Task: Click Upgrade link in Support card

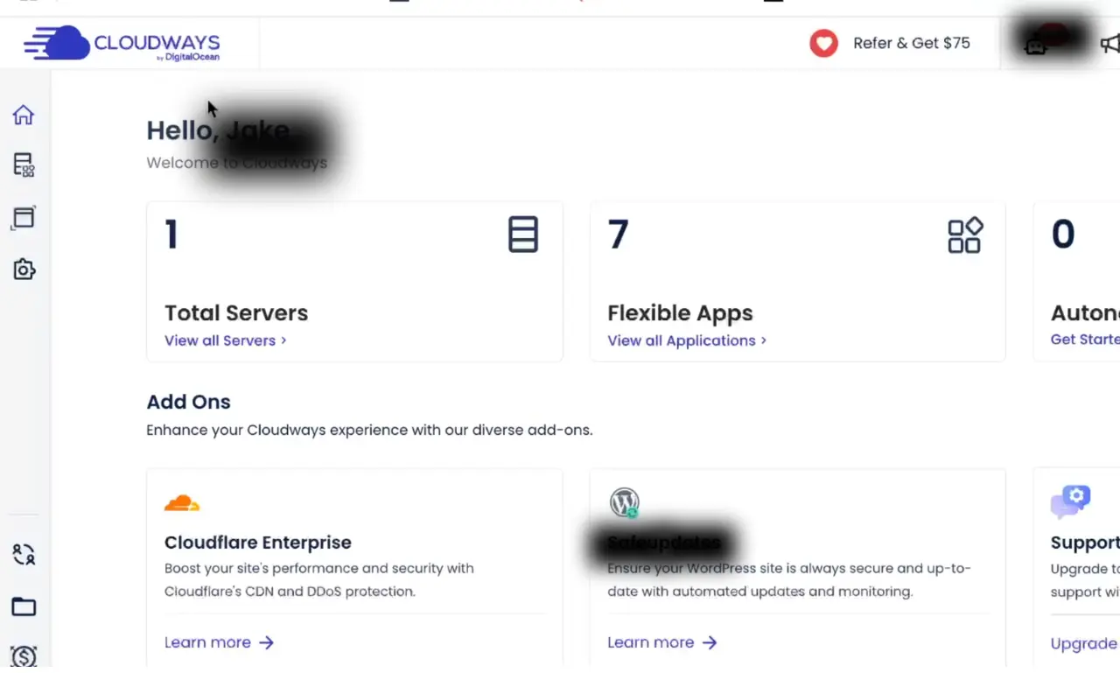Action: (x=1084, y=644)
